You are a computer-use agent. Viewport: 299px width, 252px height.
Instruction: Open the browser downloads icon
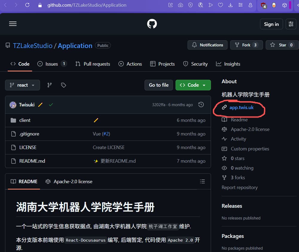coord(230,5)
